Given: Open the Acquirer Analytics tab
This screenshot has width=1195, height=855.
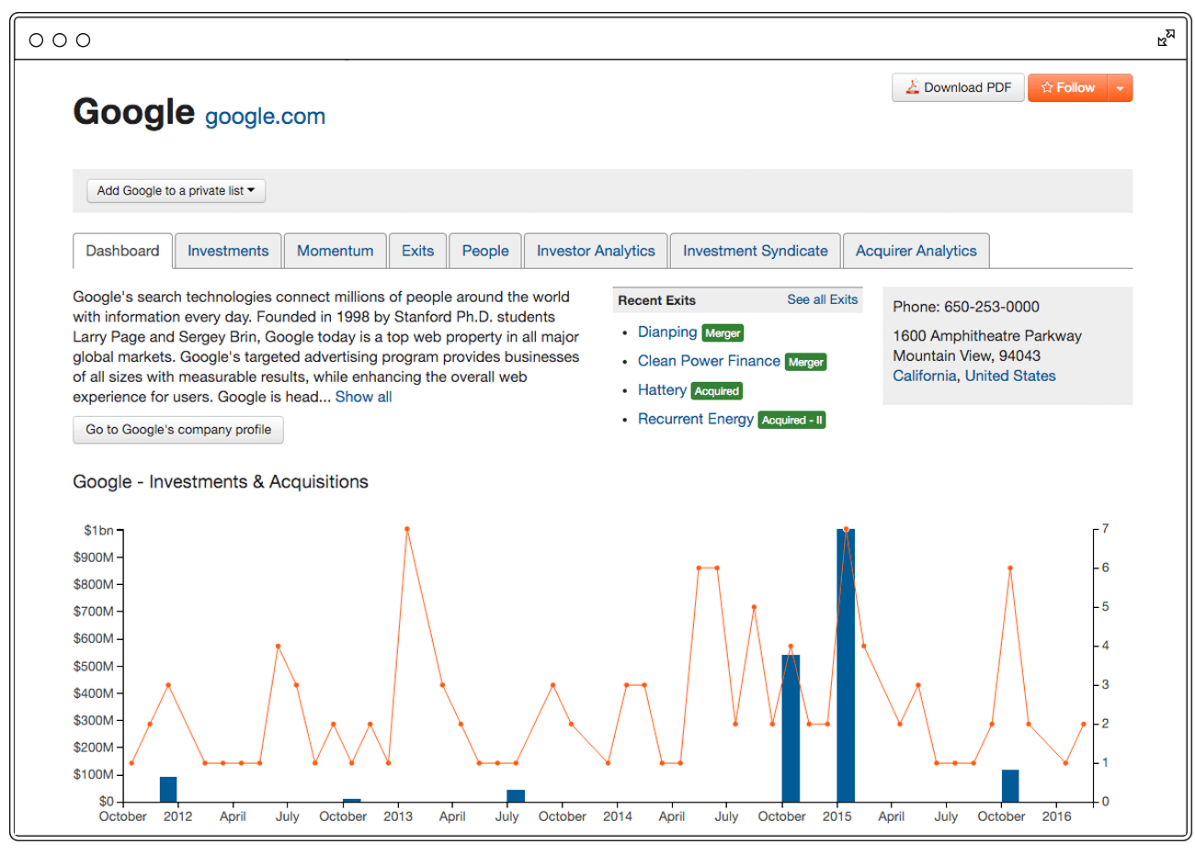Looking at the screenshot, I should pos(916,251).
